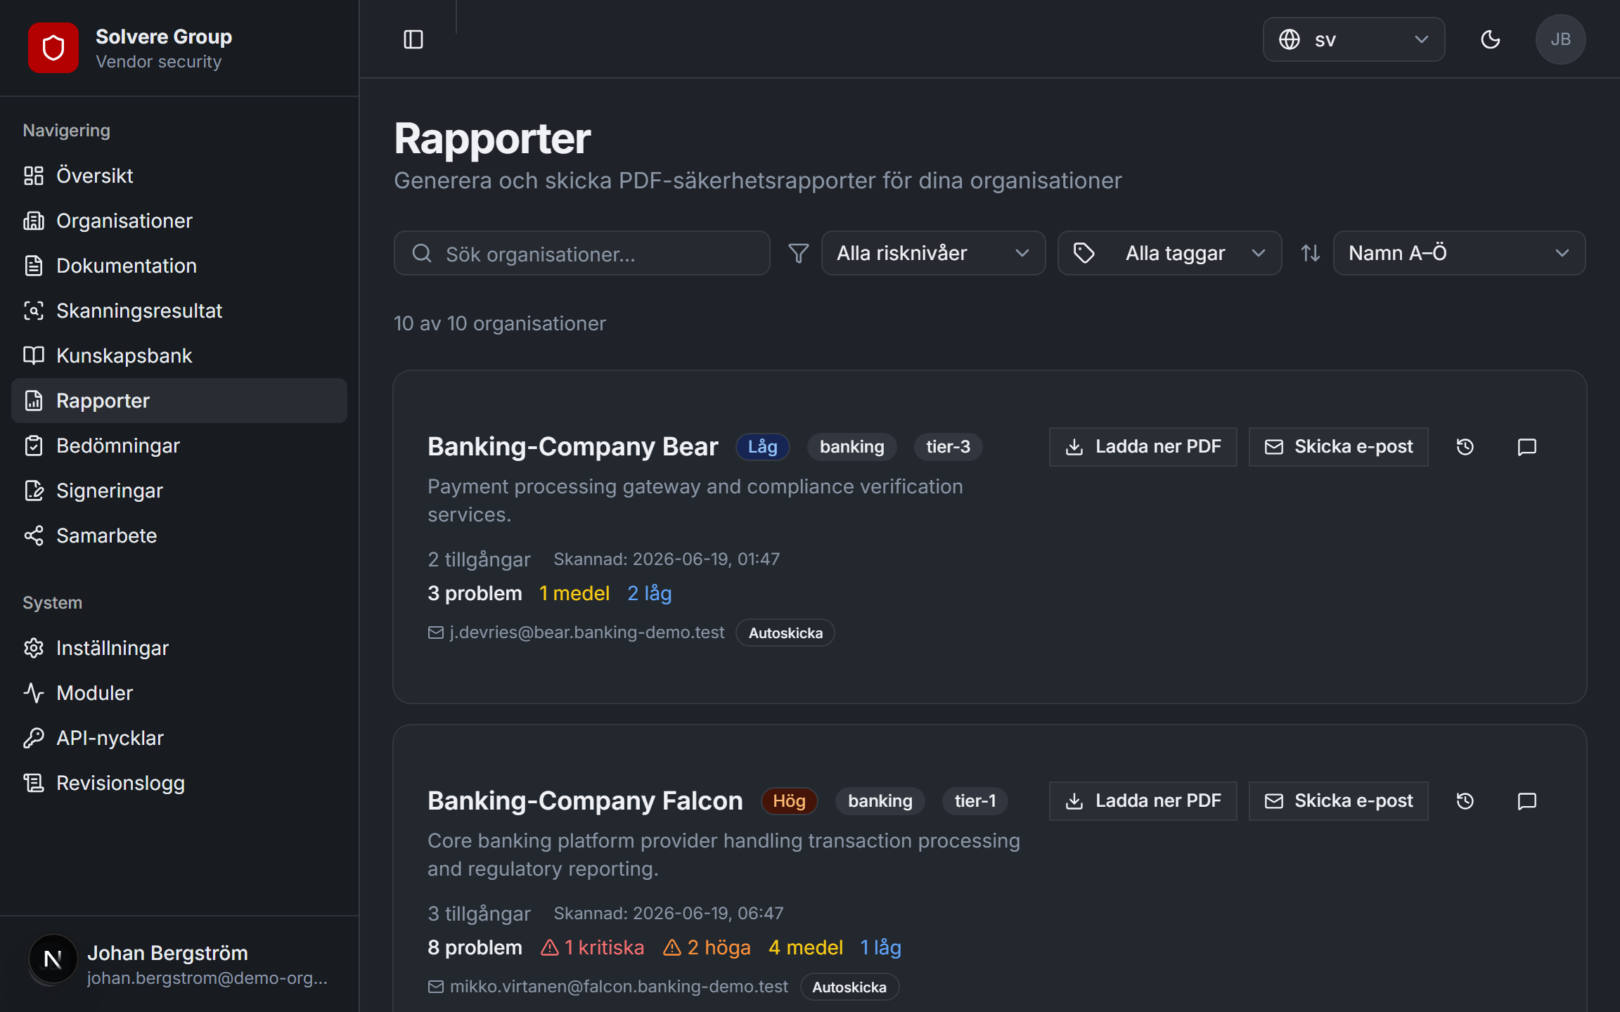
Task: Open the language selector set to sv
Action: pyautogui.click(x=1354, y=39)
